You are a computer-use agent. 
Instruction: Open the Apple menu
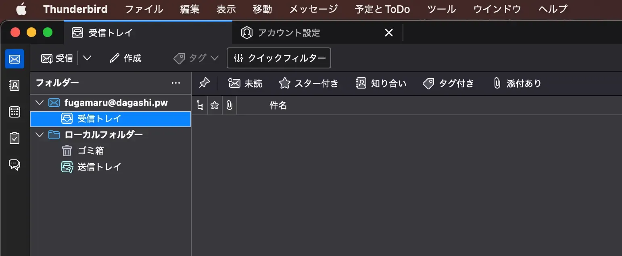click(21, 9)
